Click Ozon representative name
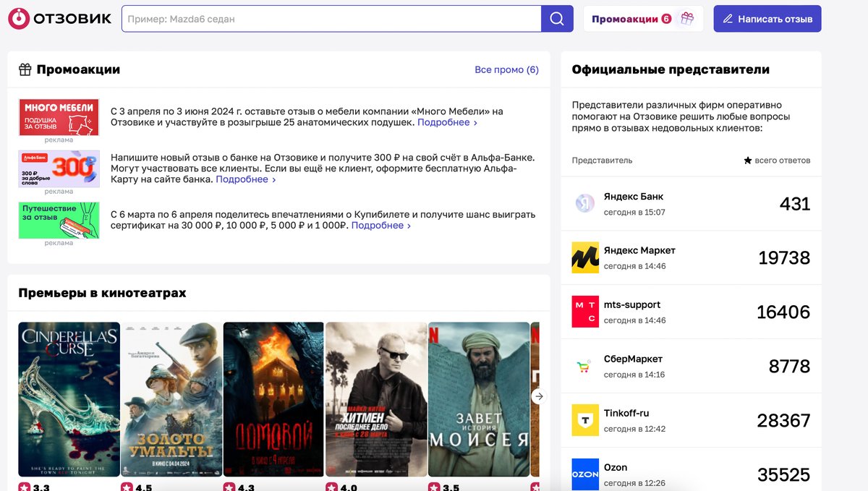 pyautogui.click(x=616, y=467)
